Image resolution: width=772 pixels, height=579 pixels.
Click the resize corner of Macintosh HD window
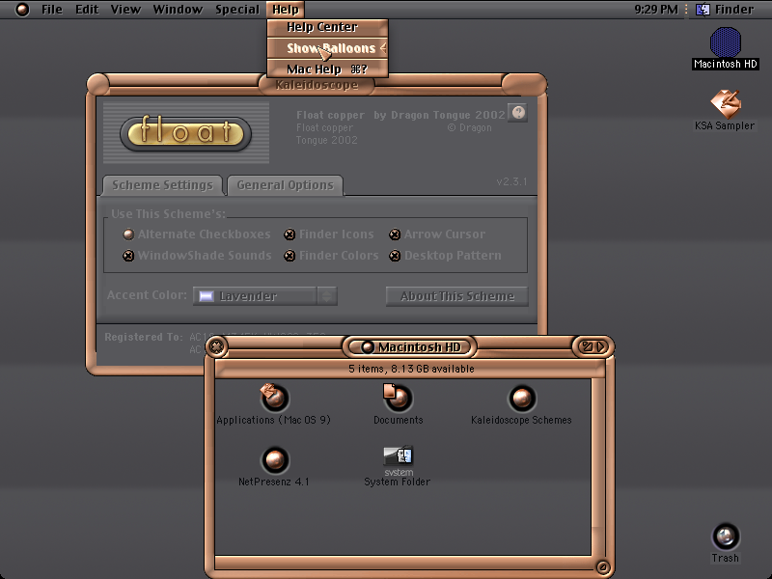click(x=602, y=567)
